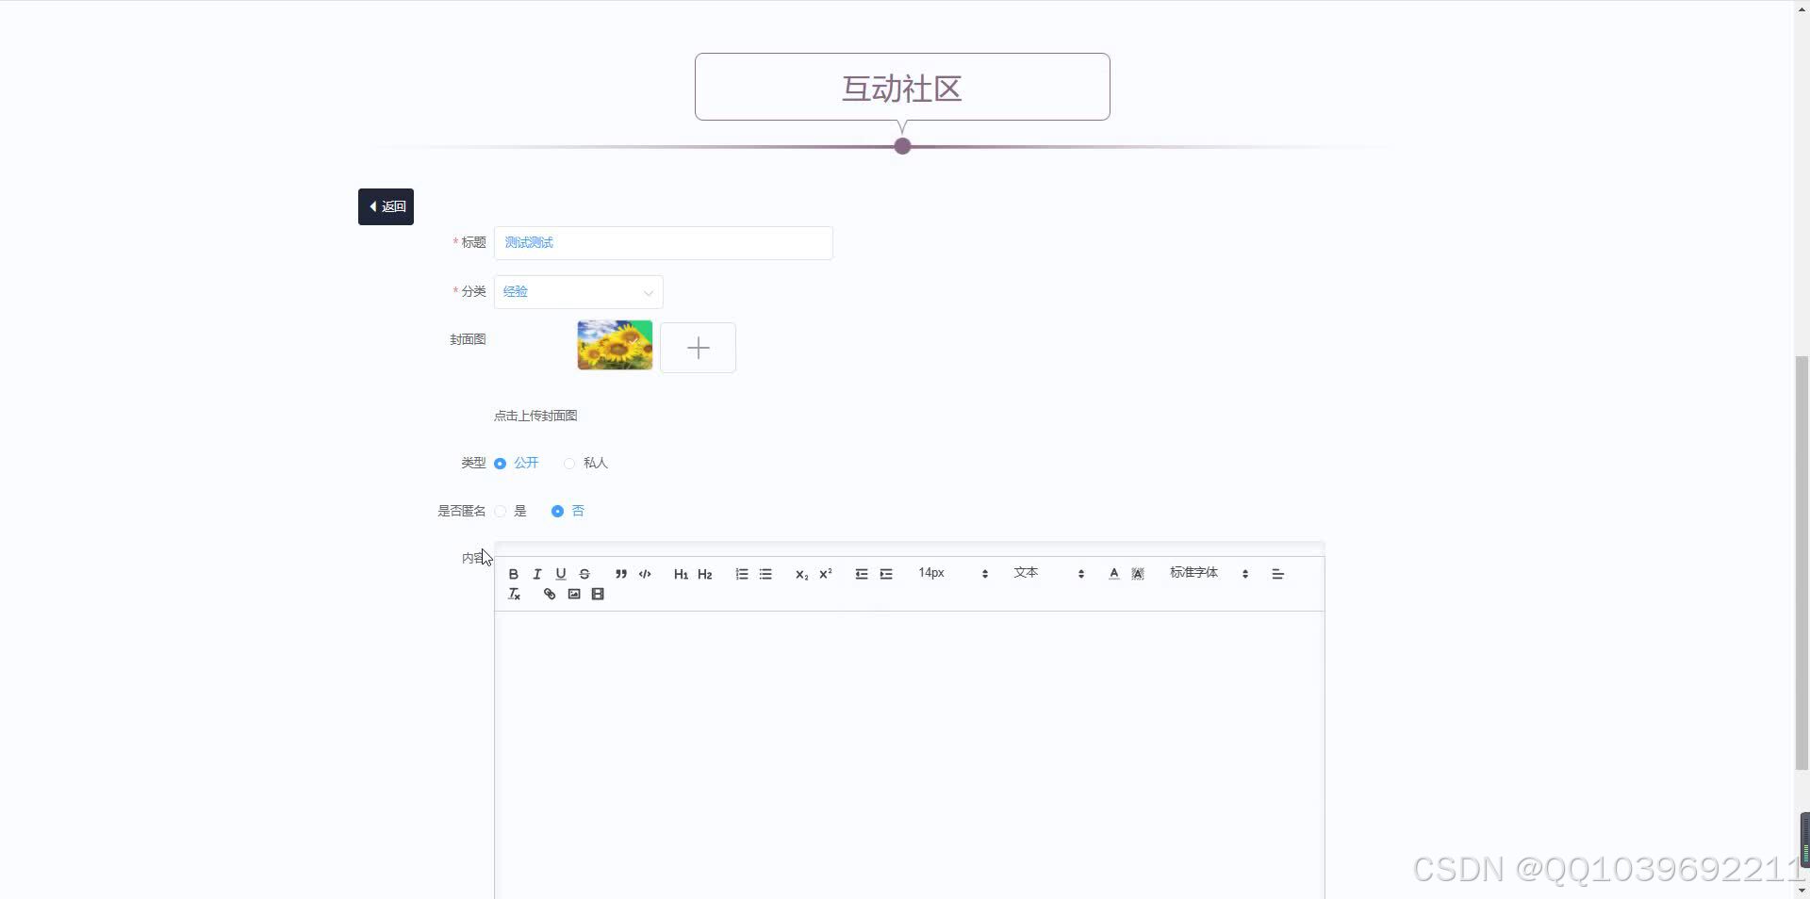Image resolution: width=1810 pixels, height=899 pixels.
Task: Open the text color picker
Action: 1112,573
